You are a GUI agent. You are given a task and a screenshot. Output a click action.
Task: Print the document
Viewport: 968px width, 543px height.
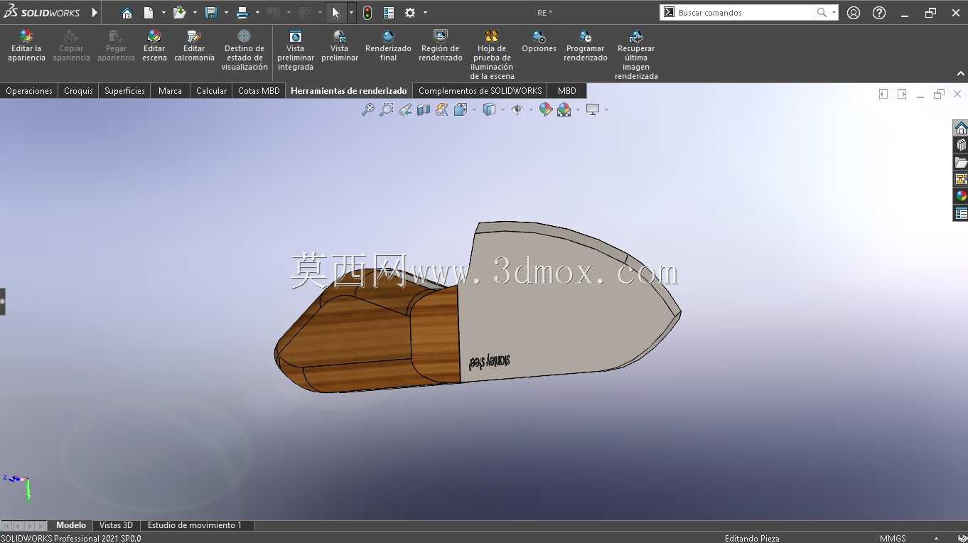tap(242, 13)
